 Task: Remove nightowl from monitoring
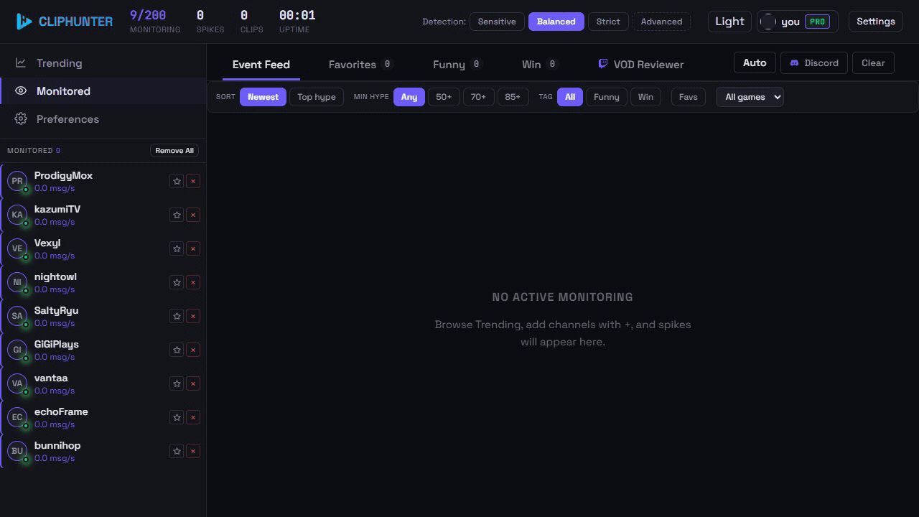(x=192, y=282)
